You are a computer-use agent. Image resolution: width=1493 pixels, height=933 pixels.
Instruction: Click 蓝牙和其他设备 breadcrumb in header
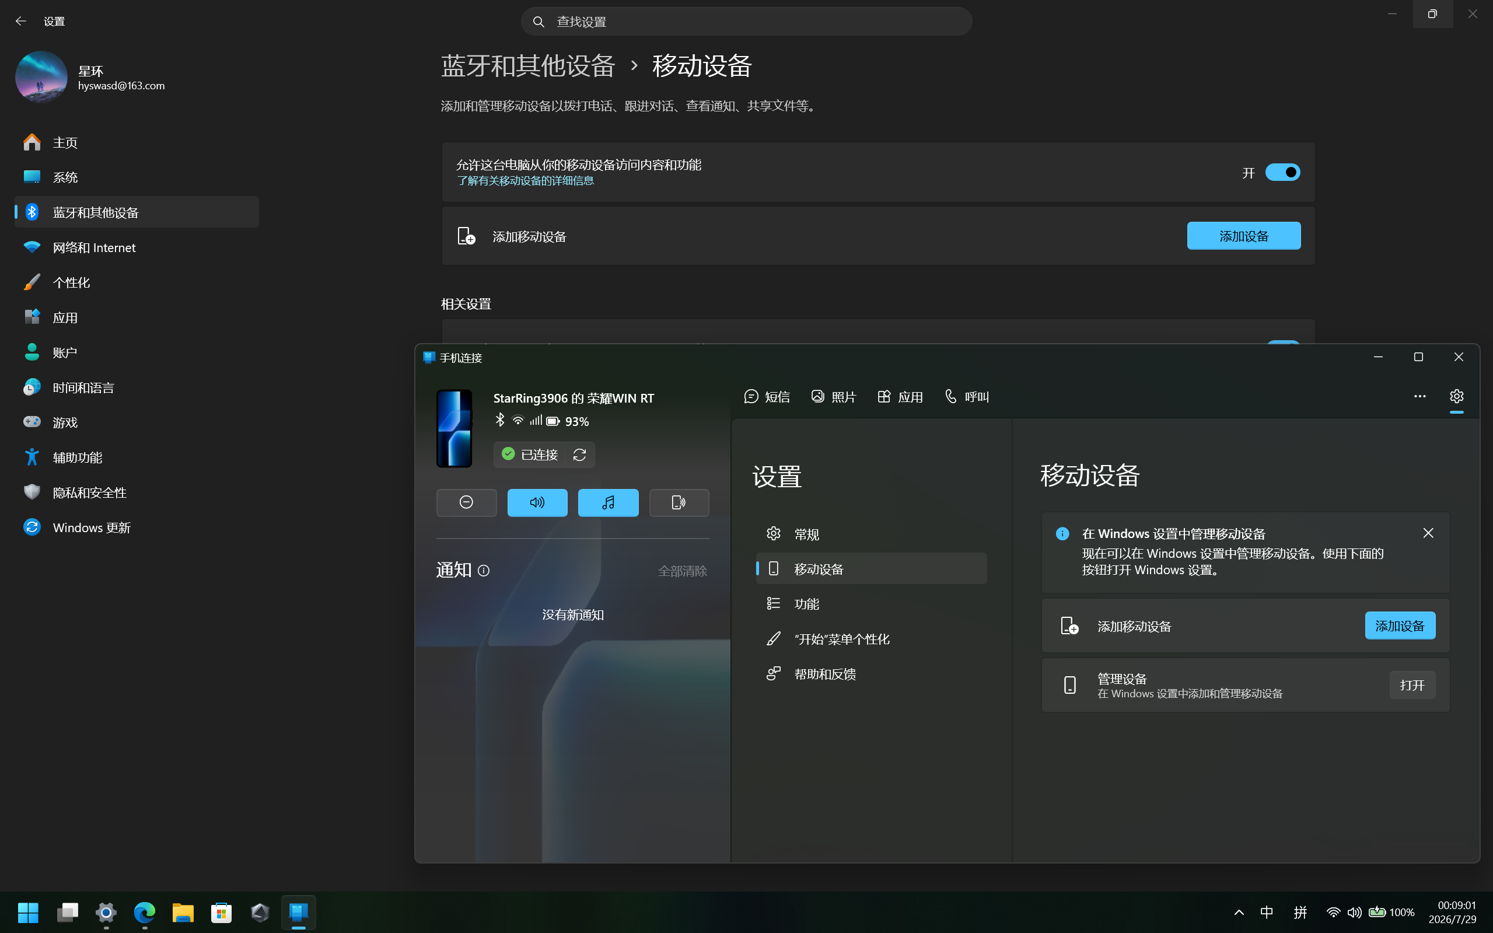pos(528,65)
